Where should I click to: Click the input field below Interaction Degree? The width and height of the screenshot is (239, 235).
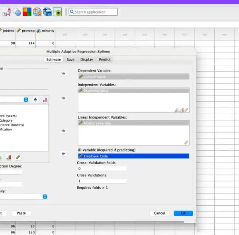(11, 185)
